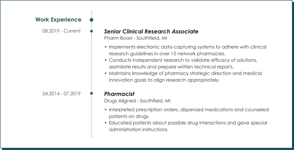Viewport: 294px width, 150px height.
Task: Click the 'administration instructions' text line
Action: (139, 129)
